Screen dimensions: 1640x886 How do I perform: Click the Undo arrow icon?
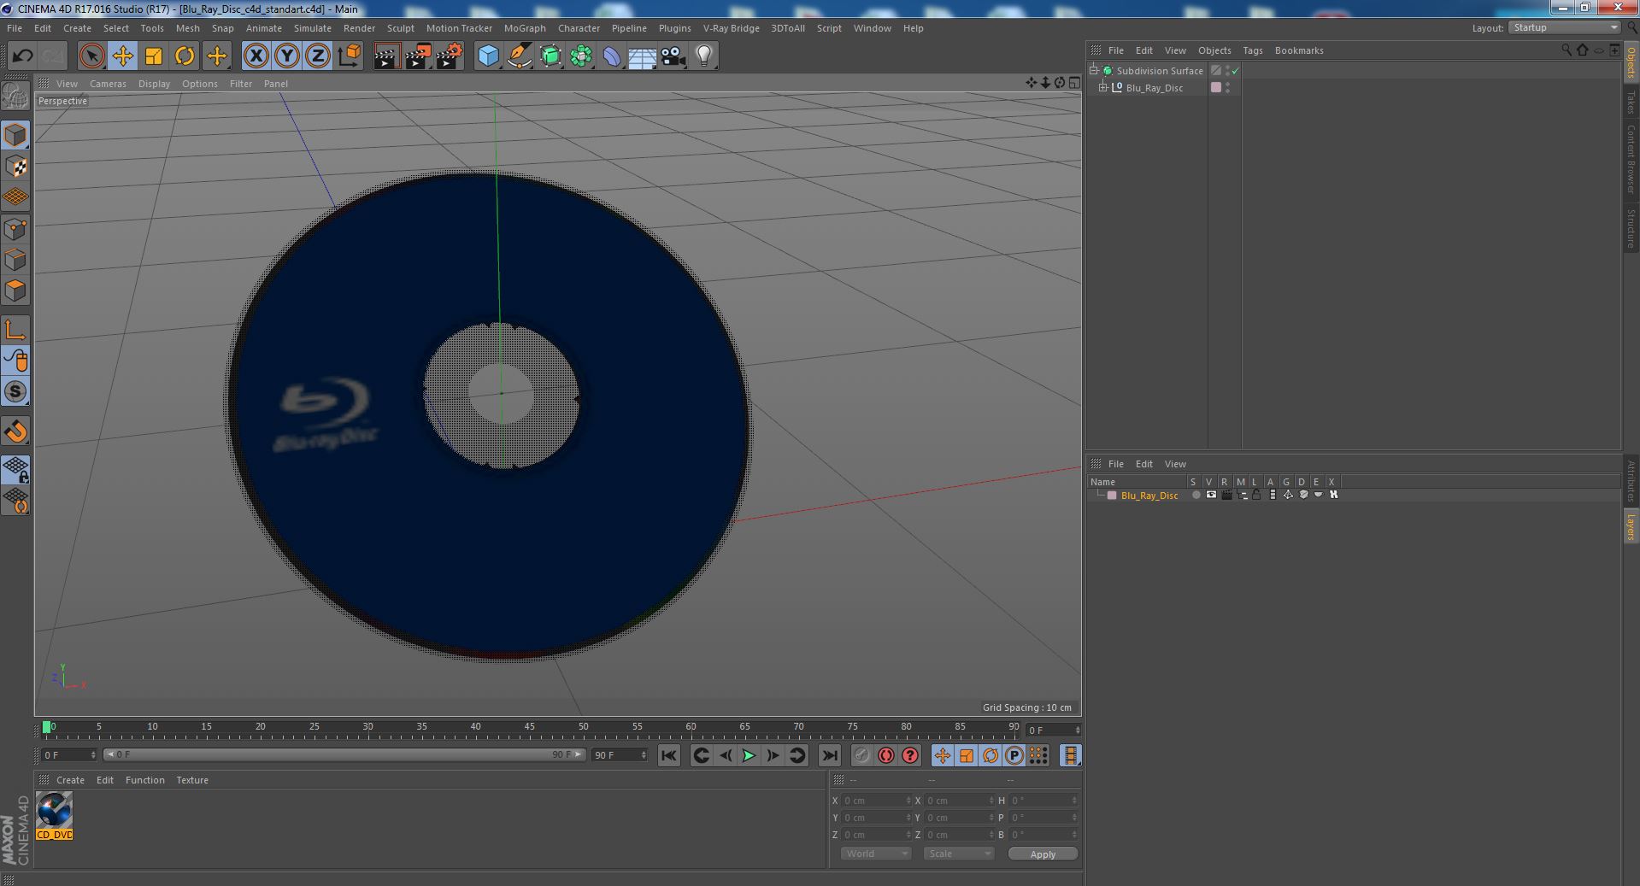click(x=22, y=56)
